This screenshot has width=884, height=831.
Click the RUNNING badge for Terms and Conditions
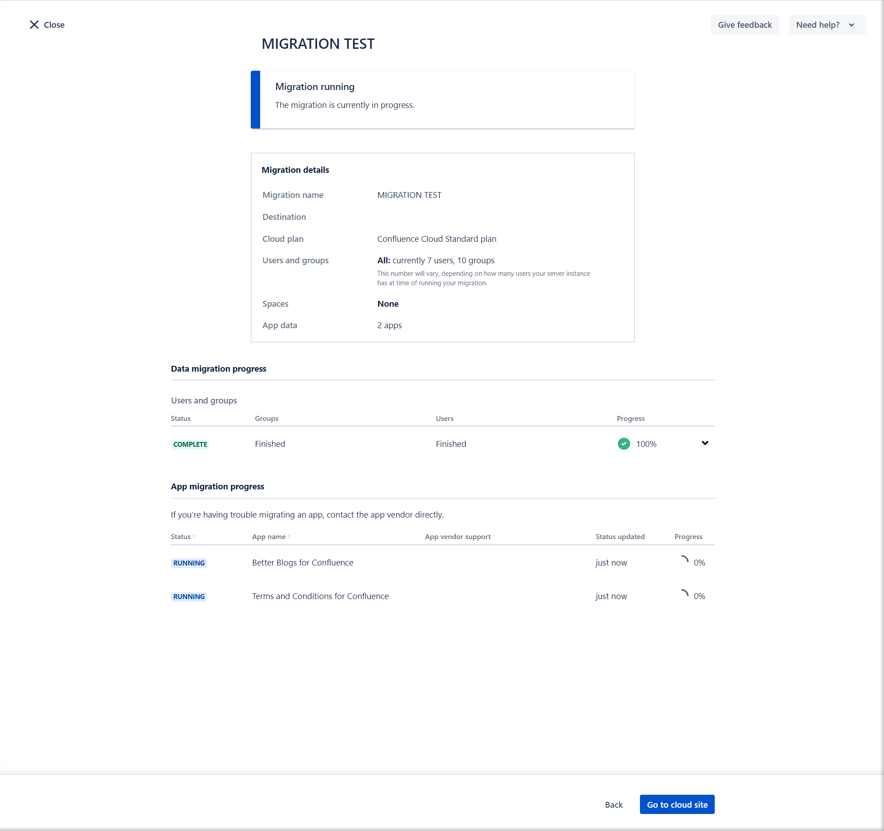click(189, 596)
